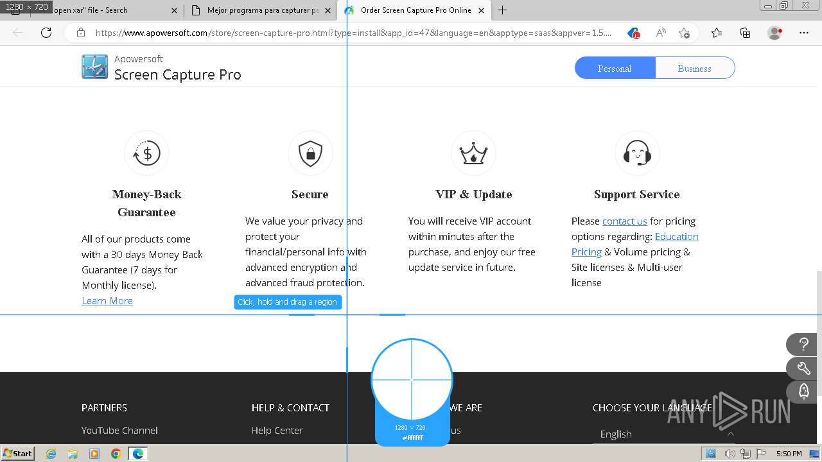Click the Money-Back Guarantee heading

point(146,203)
